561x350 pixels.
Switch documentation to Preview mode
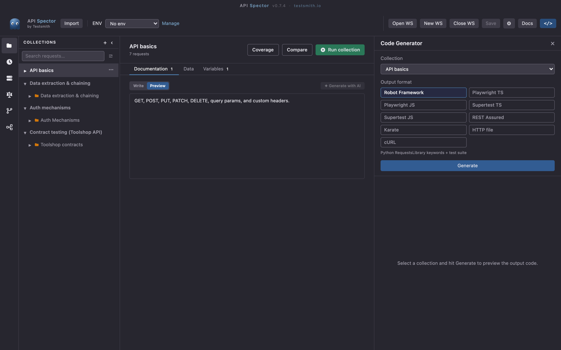(x=157, y=86)
